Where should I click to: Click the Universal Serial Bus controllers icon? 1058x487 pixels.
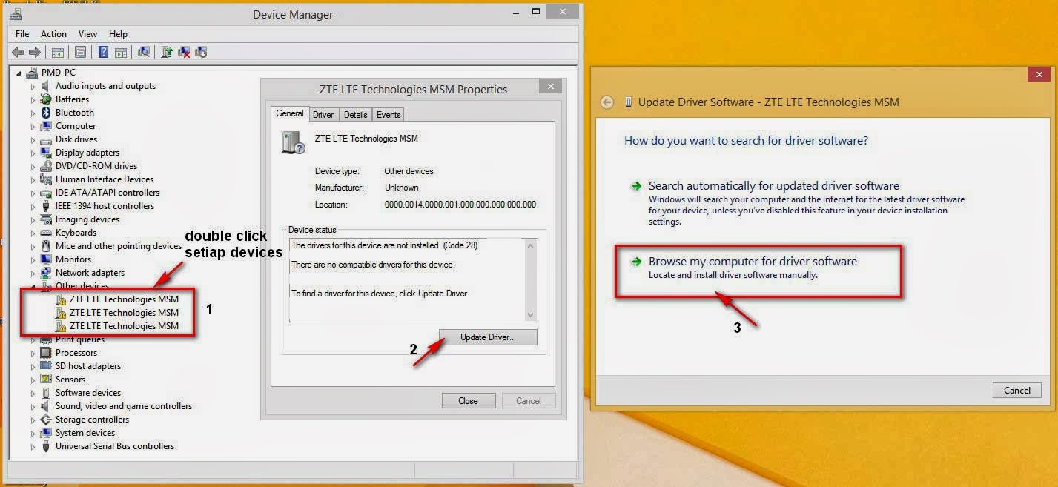pos(46,446)
